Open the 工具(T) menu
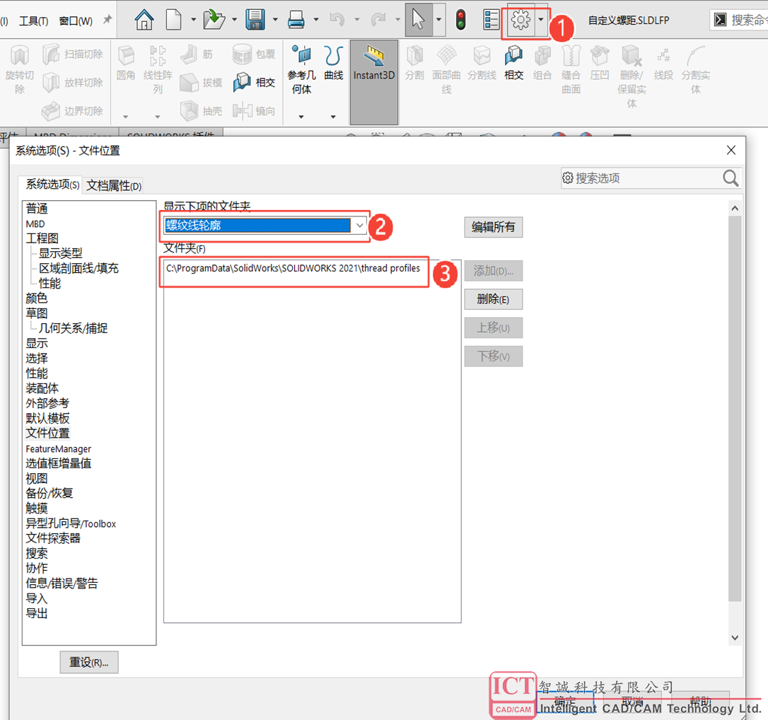The image size is (768, 720). 33,21
